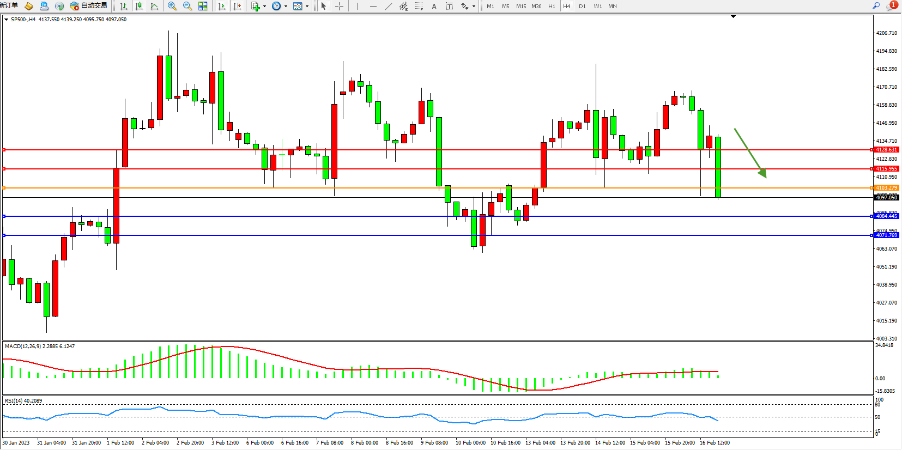Zoom in on the chart

(x=172, y=6)
